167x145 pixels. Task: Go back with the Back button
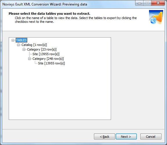coord(104,137)
